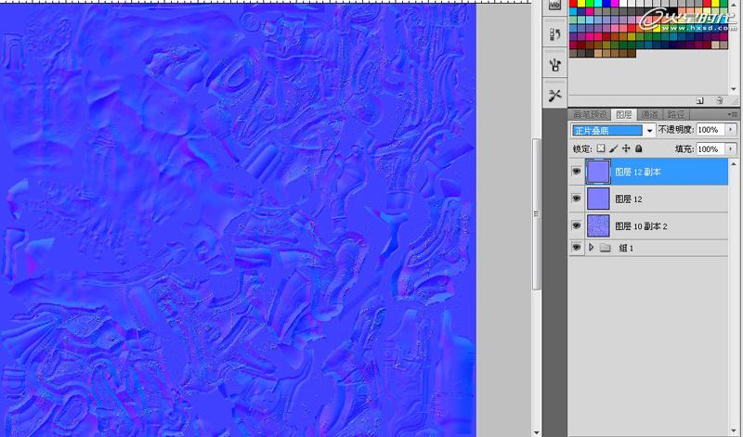This screenshot has height=437, width=743.
Task: Click the 不透明度 100% value field
Action: tap(710, 129)
